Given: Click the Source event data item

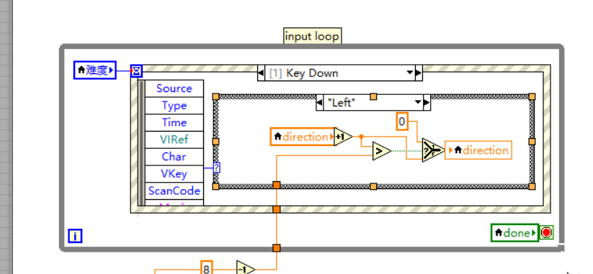Looking at the screenshot, I should pos(174,88).
